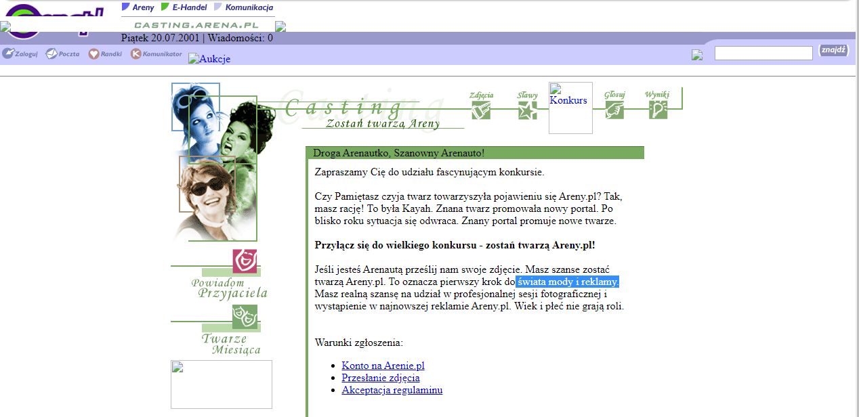
Task: Launch the Komunikator icon
Action: [x=156, y=53]
